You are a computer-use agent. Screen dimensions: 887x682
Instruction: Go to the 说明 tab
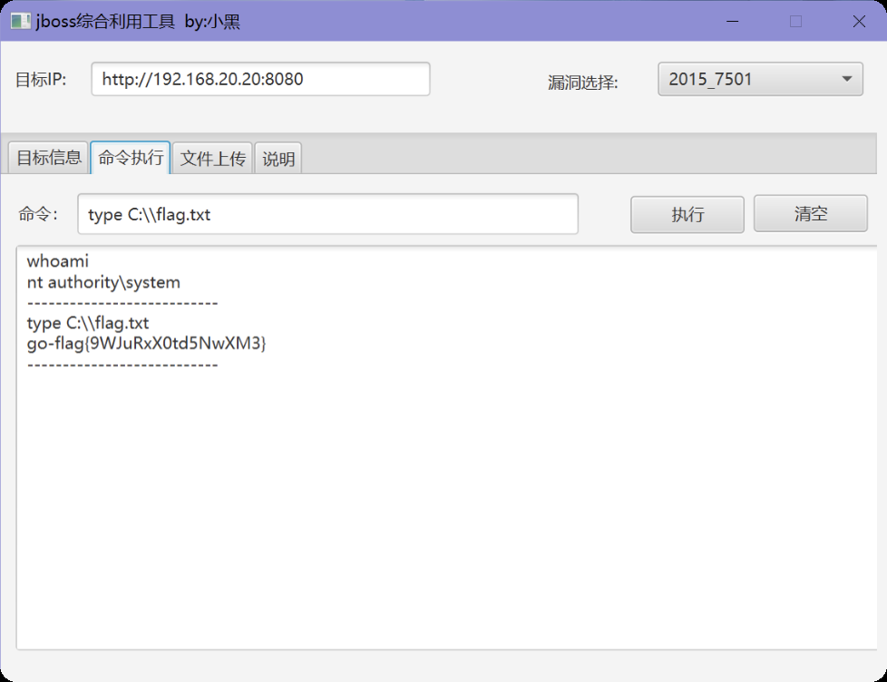point(278,159)
